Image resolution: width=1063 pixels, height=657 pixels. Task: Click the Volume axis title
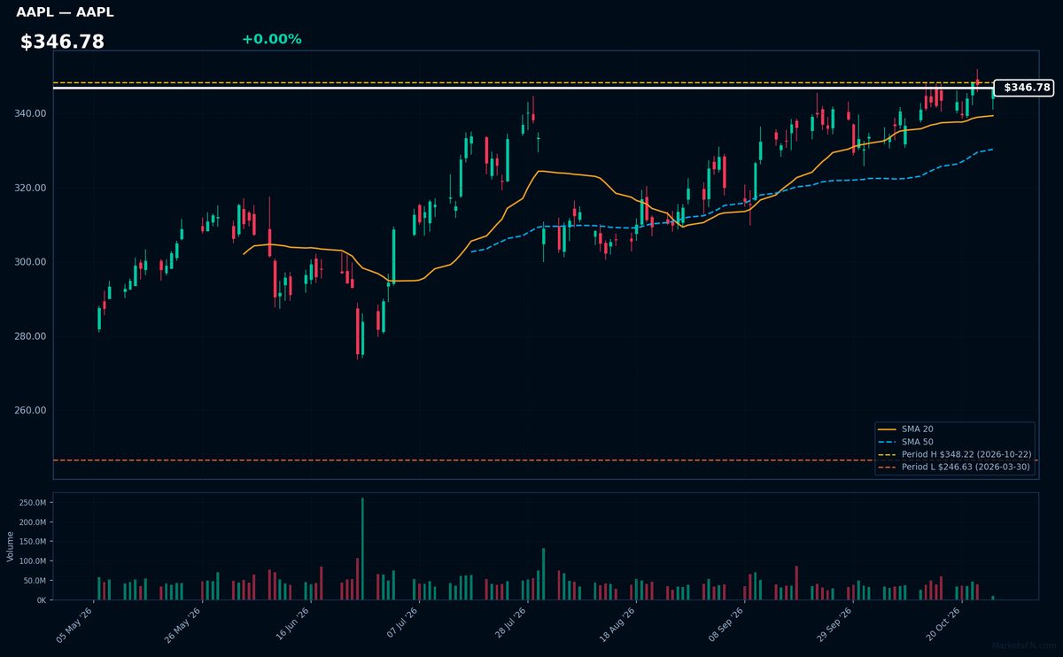pyautogui.click(x=11, y=546)
